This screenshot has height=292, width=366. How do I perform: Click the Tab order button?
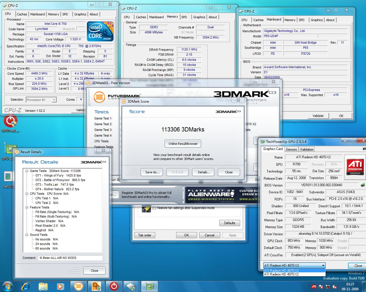tap(145, 235)
